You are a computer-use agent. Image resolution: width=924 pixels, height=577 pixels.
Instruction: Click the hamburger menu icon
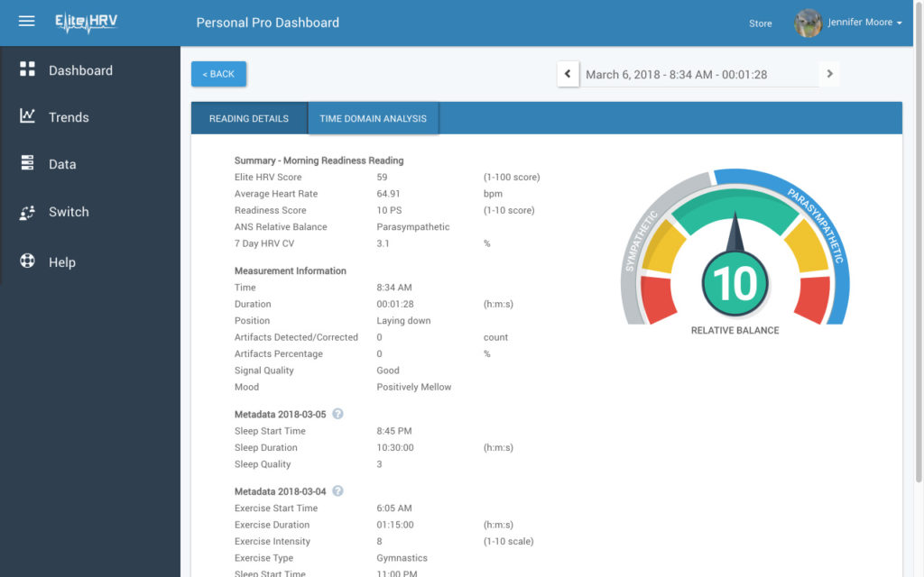(26, 22)
